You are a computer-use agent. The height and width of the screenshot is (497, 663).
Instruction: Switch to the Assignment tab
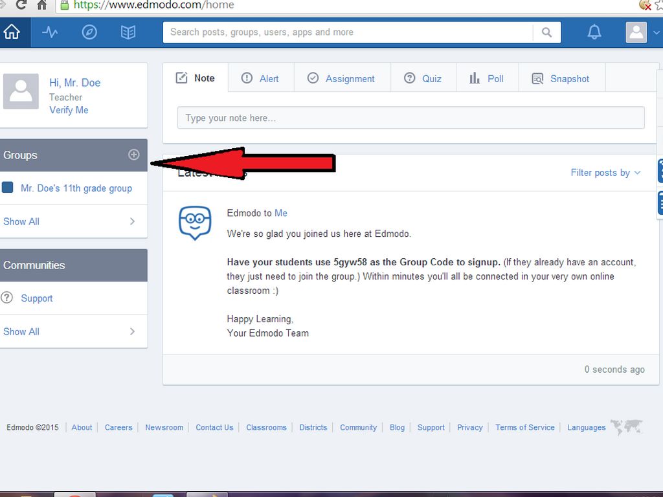342,78
